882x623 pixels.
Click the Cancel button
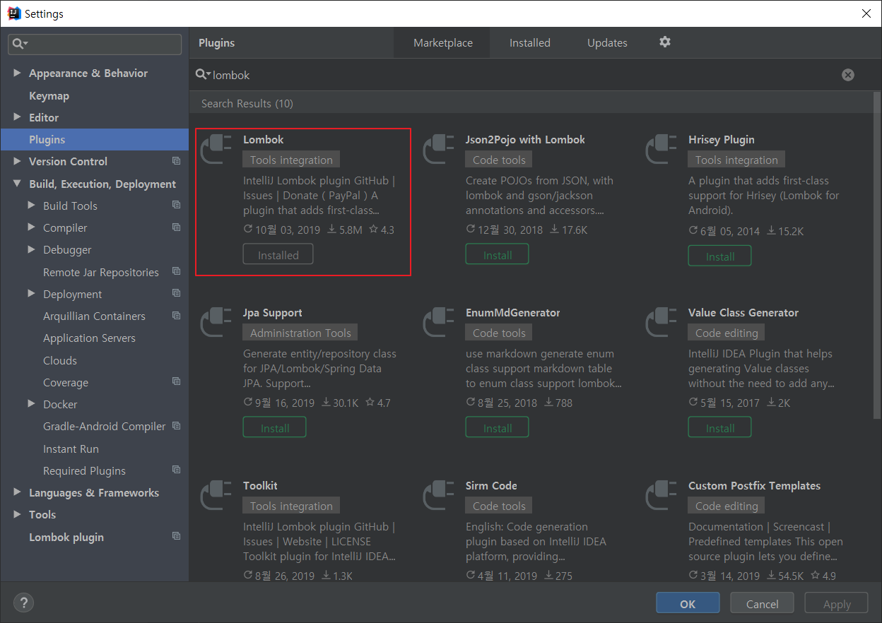click(763, 603)
